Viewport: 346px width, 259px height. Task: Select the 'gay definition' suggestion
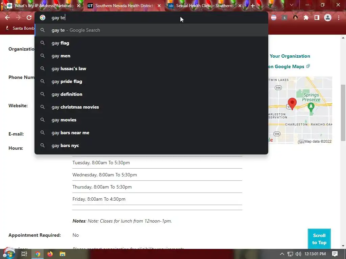(x=151, y=94)
